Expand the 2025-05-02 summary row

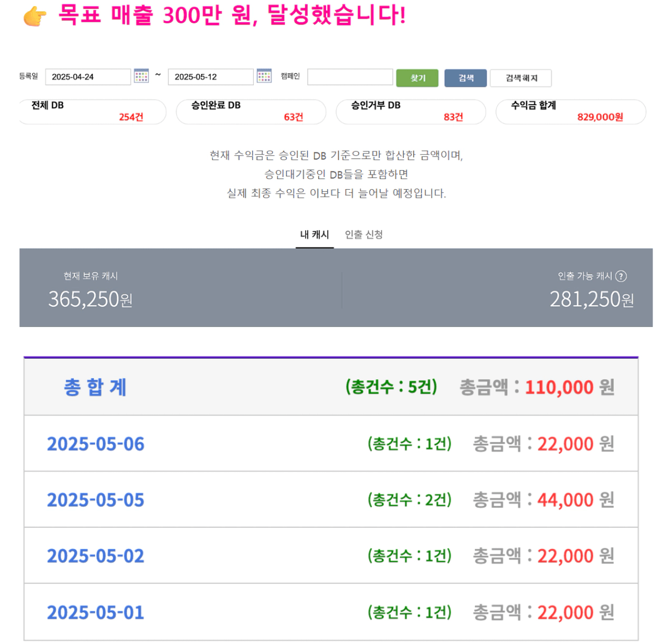(x=331, y=556)
